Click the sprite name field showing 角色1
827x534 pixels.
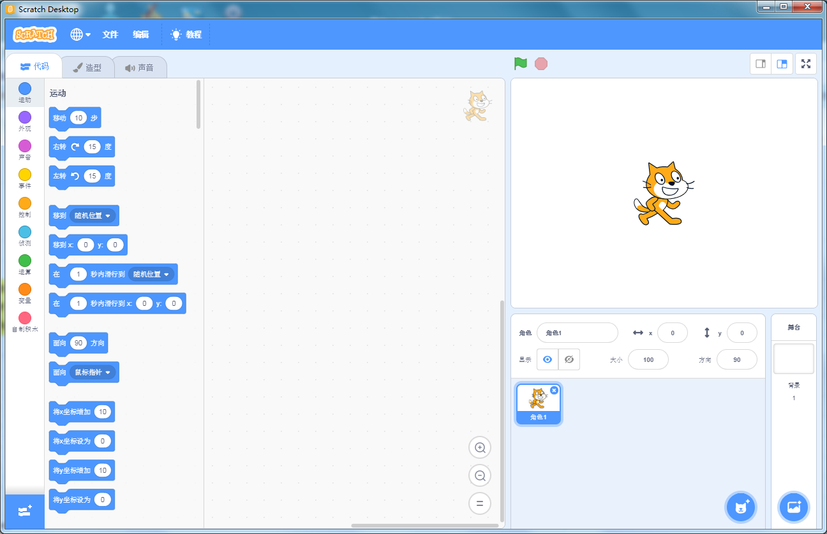point(577,333)
